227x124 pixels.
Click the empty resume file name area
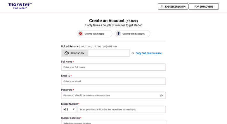(109, 53)
